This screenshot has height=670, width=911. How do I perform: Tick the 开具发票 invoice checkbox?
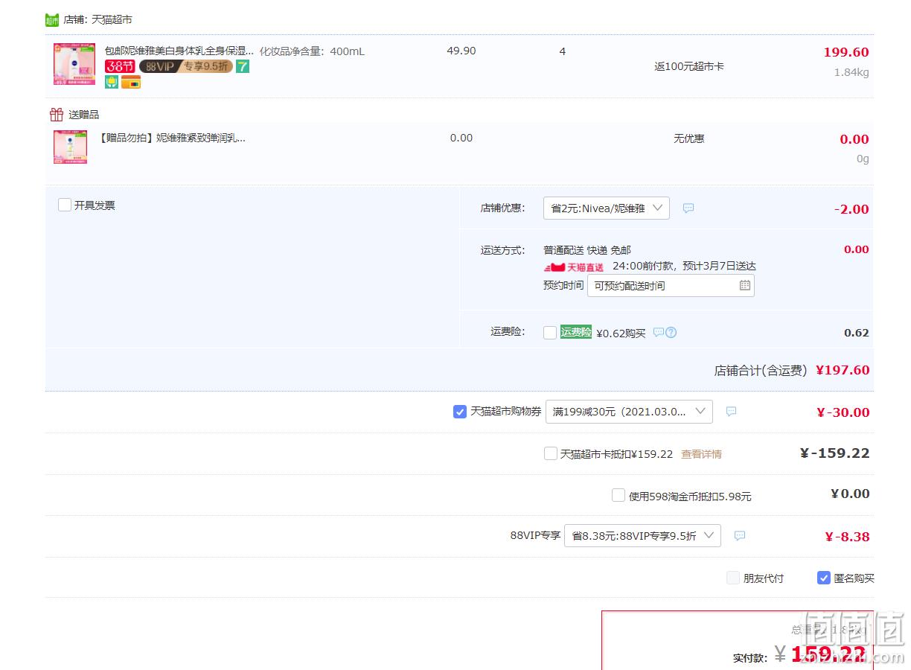(65, 205)
